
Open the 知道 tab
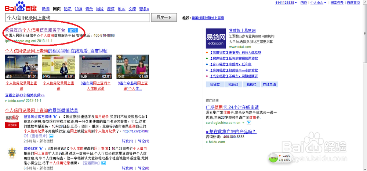point(79,9)
